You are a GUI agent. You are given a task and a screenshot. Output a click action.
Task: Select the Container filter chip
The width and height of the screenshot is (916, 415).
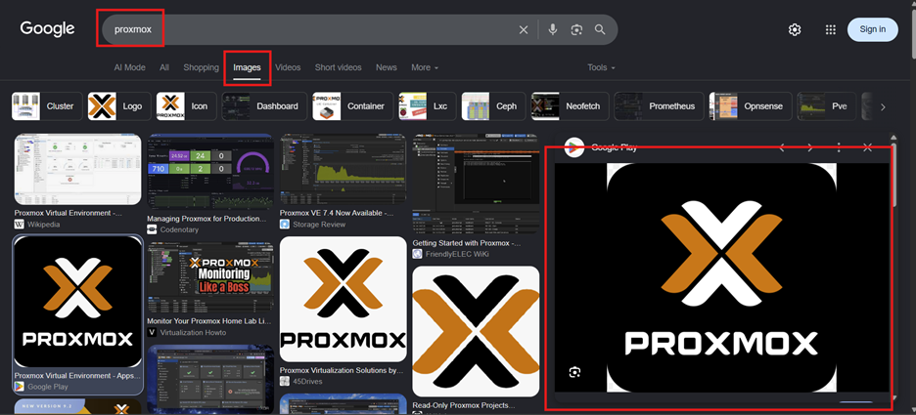point(353,106)
